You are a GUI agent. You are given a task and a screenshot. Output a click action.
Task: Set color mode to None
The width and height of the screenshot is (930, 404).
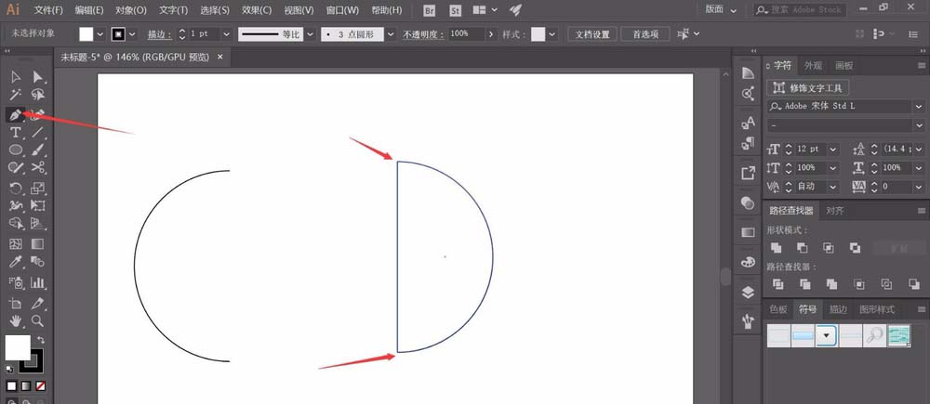point(40,385)
